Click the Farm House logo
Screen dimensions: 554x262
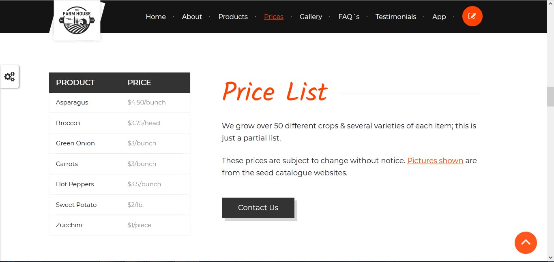coord(77,20)
